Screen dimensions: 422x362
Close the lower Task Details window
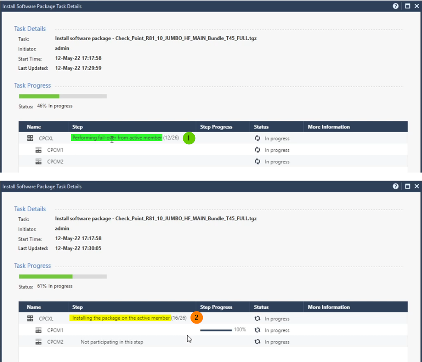[x=417, y=186]
